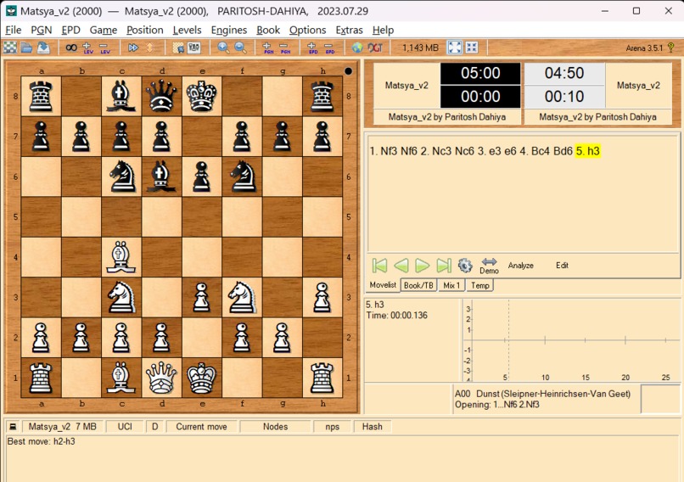Viewport: 684px width, 482px height.
Task: Zoom in with the magnifier plus icon
Action: [223, 48]
